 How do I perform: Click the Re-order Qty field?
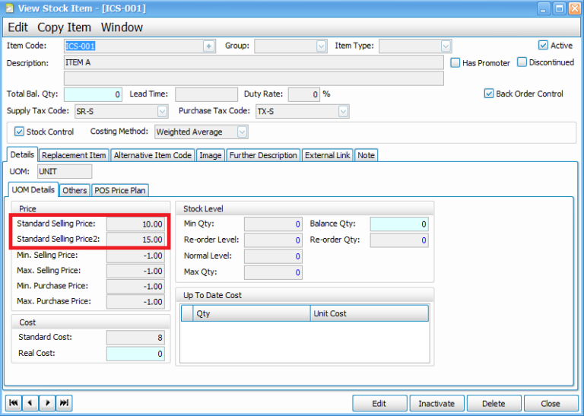pos(399,240)
